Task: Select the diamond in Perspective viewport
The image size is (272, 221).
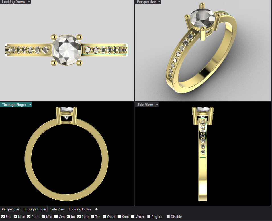Action: (x=203, y=18)
